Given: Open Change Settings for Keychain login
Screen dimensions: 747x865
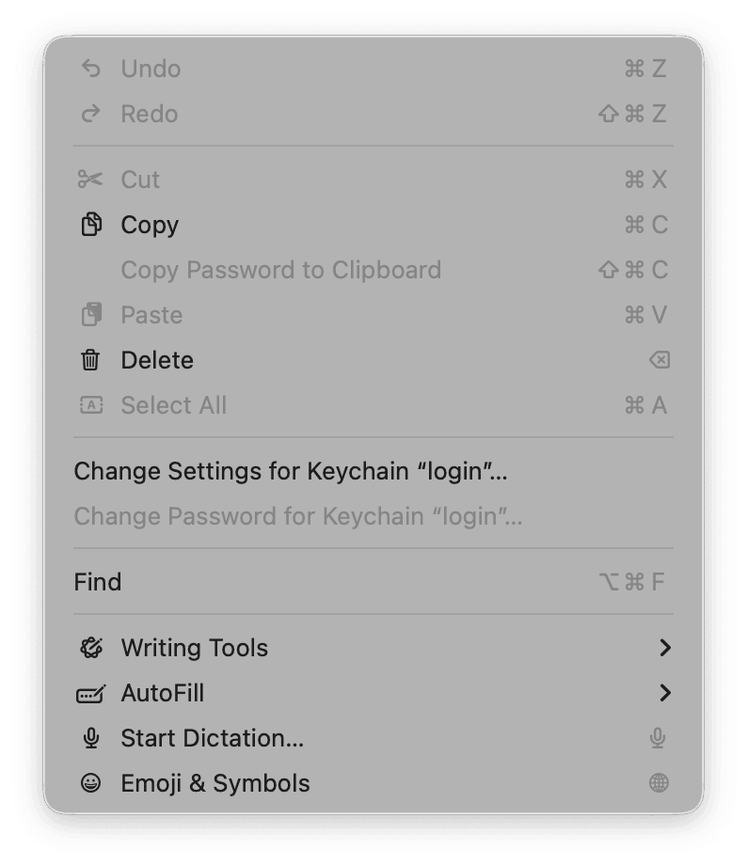Looking at the screenshot, I should click(291, 471).
